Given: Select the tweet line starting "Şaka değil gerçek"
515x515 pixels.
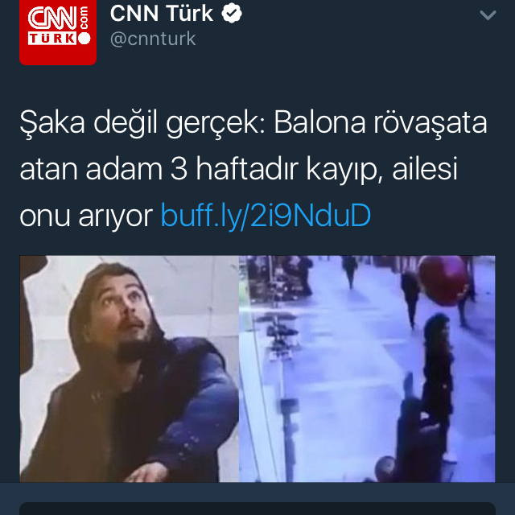Looking at the screenshot, I should click(253, 122).
